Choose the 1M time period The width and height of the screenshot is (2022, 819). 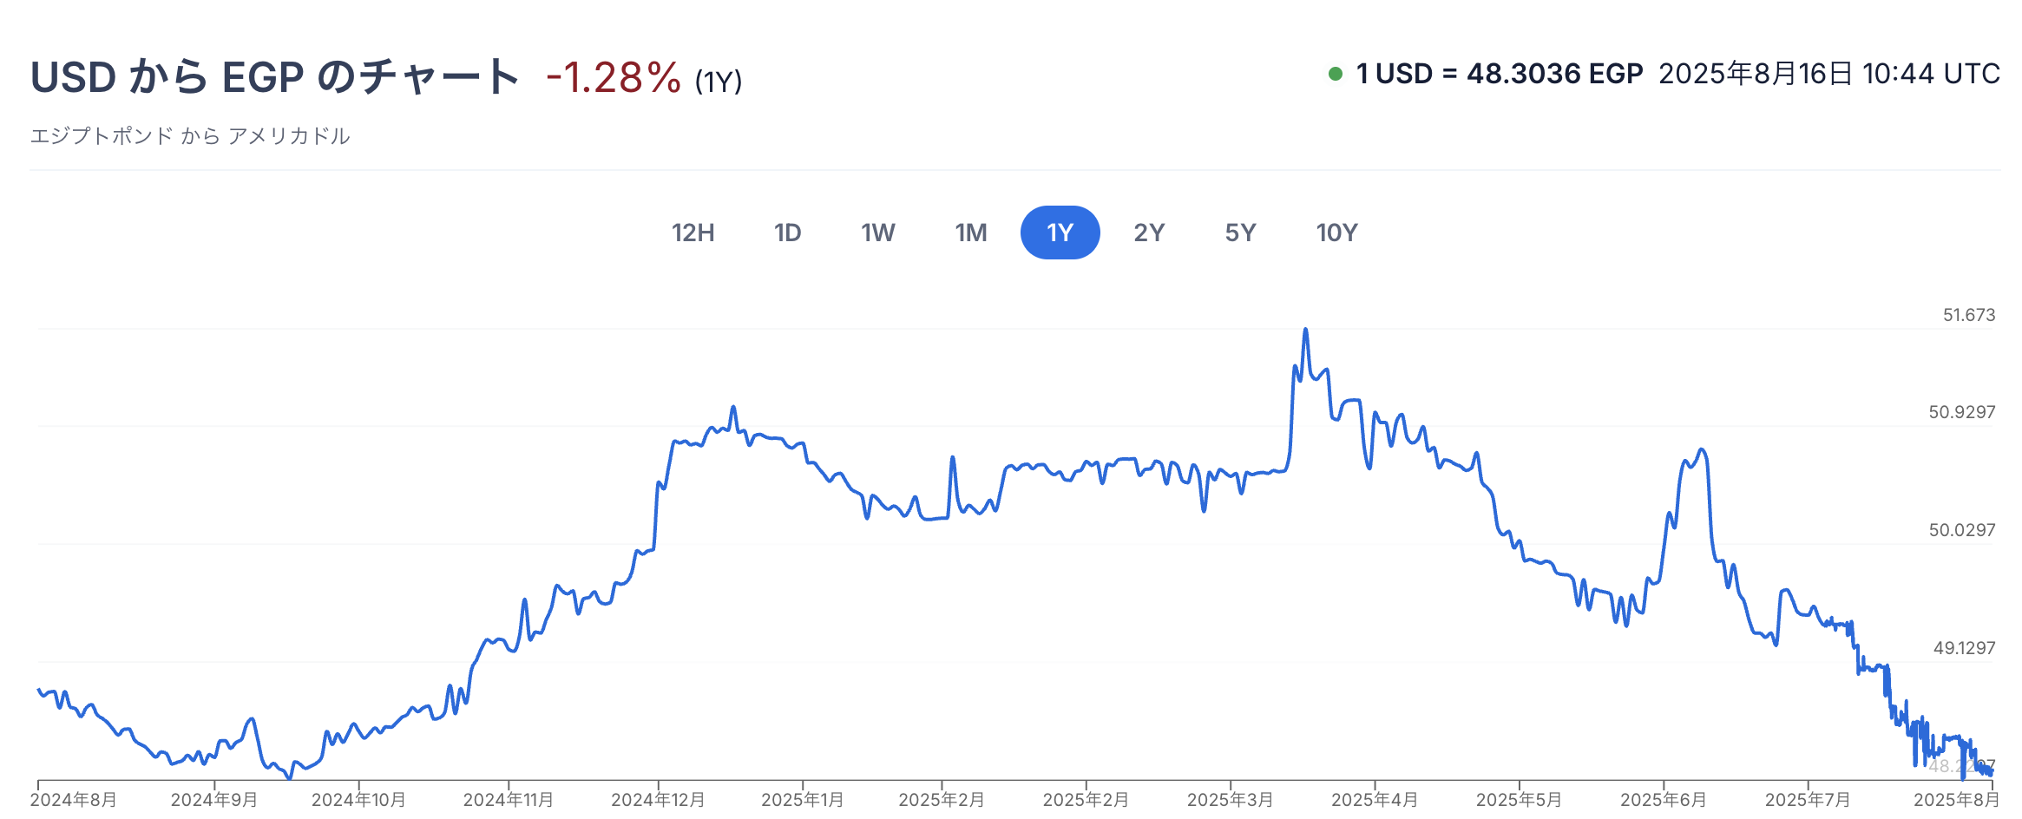pos(970,233)
